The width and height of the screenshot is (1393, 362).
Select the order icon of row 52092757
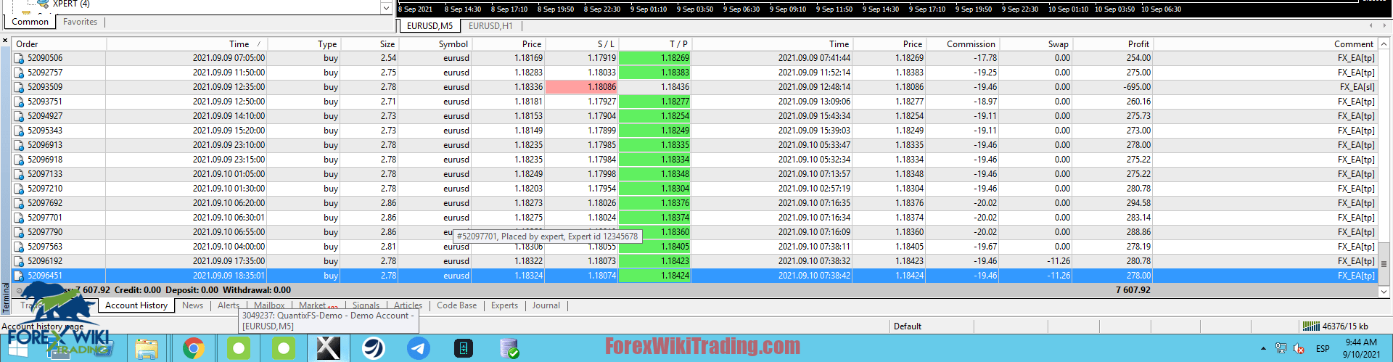pyautogui.click(x=19, y=73)
